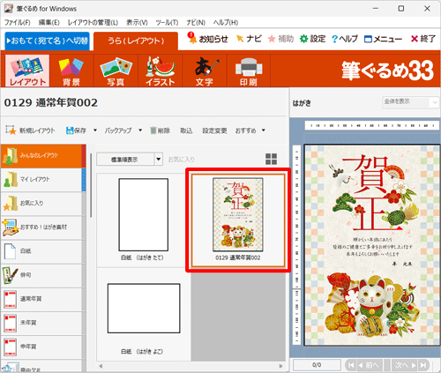Click the お知らせ notification bell

coord(207,39)
